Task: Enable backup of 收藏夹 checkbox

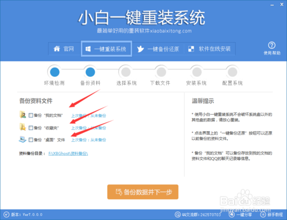Action: pyautogui.click(x=31, y=128)
